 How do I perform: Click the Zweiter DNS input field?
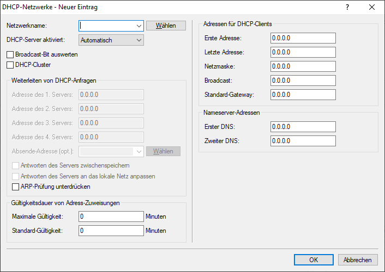coord(303,141)
